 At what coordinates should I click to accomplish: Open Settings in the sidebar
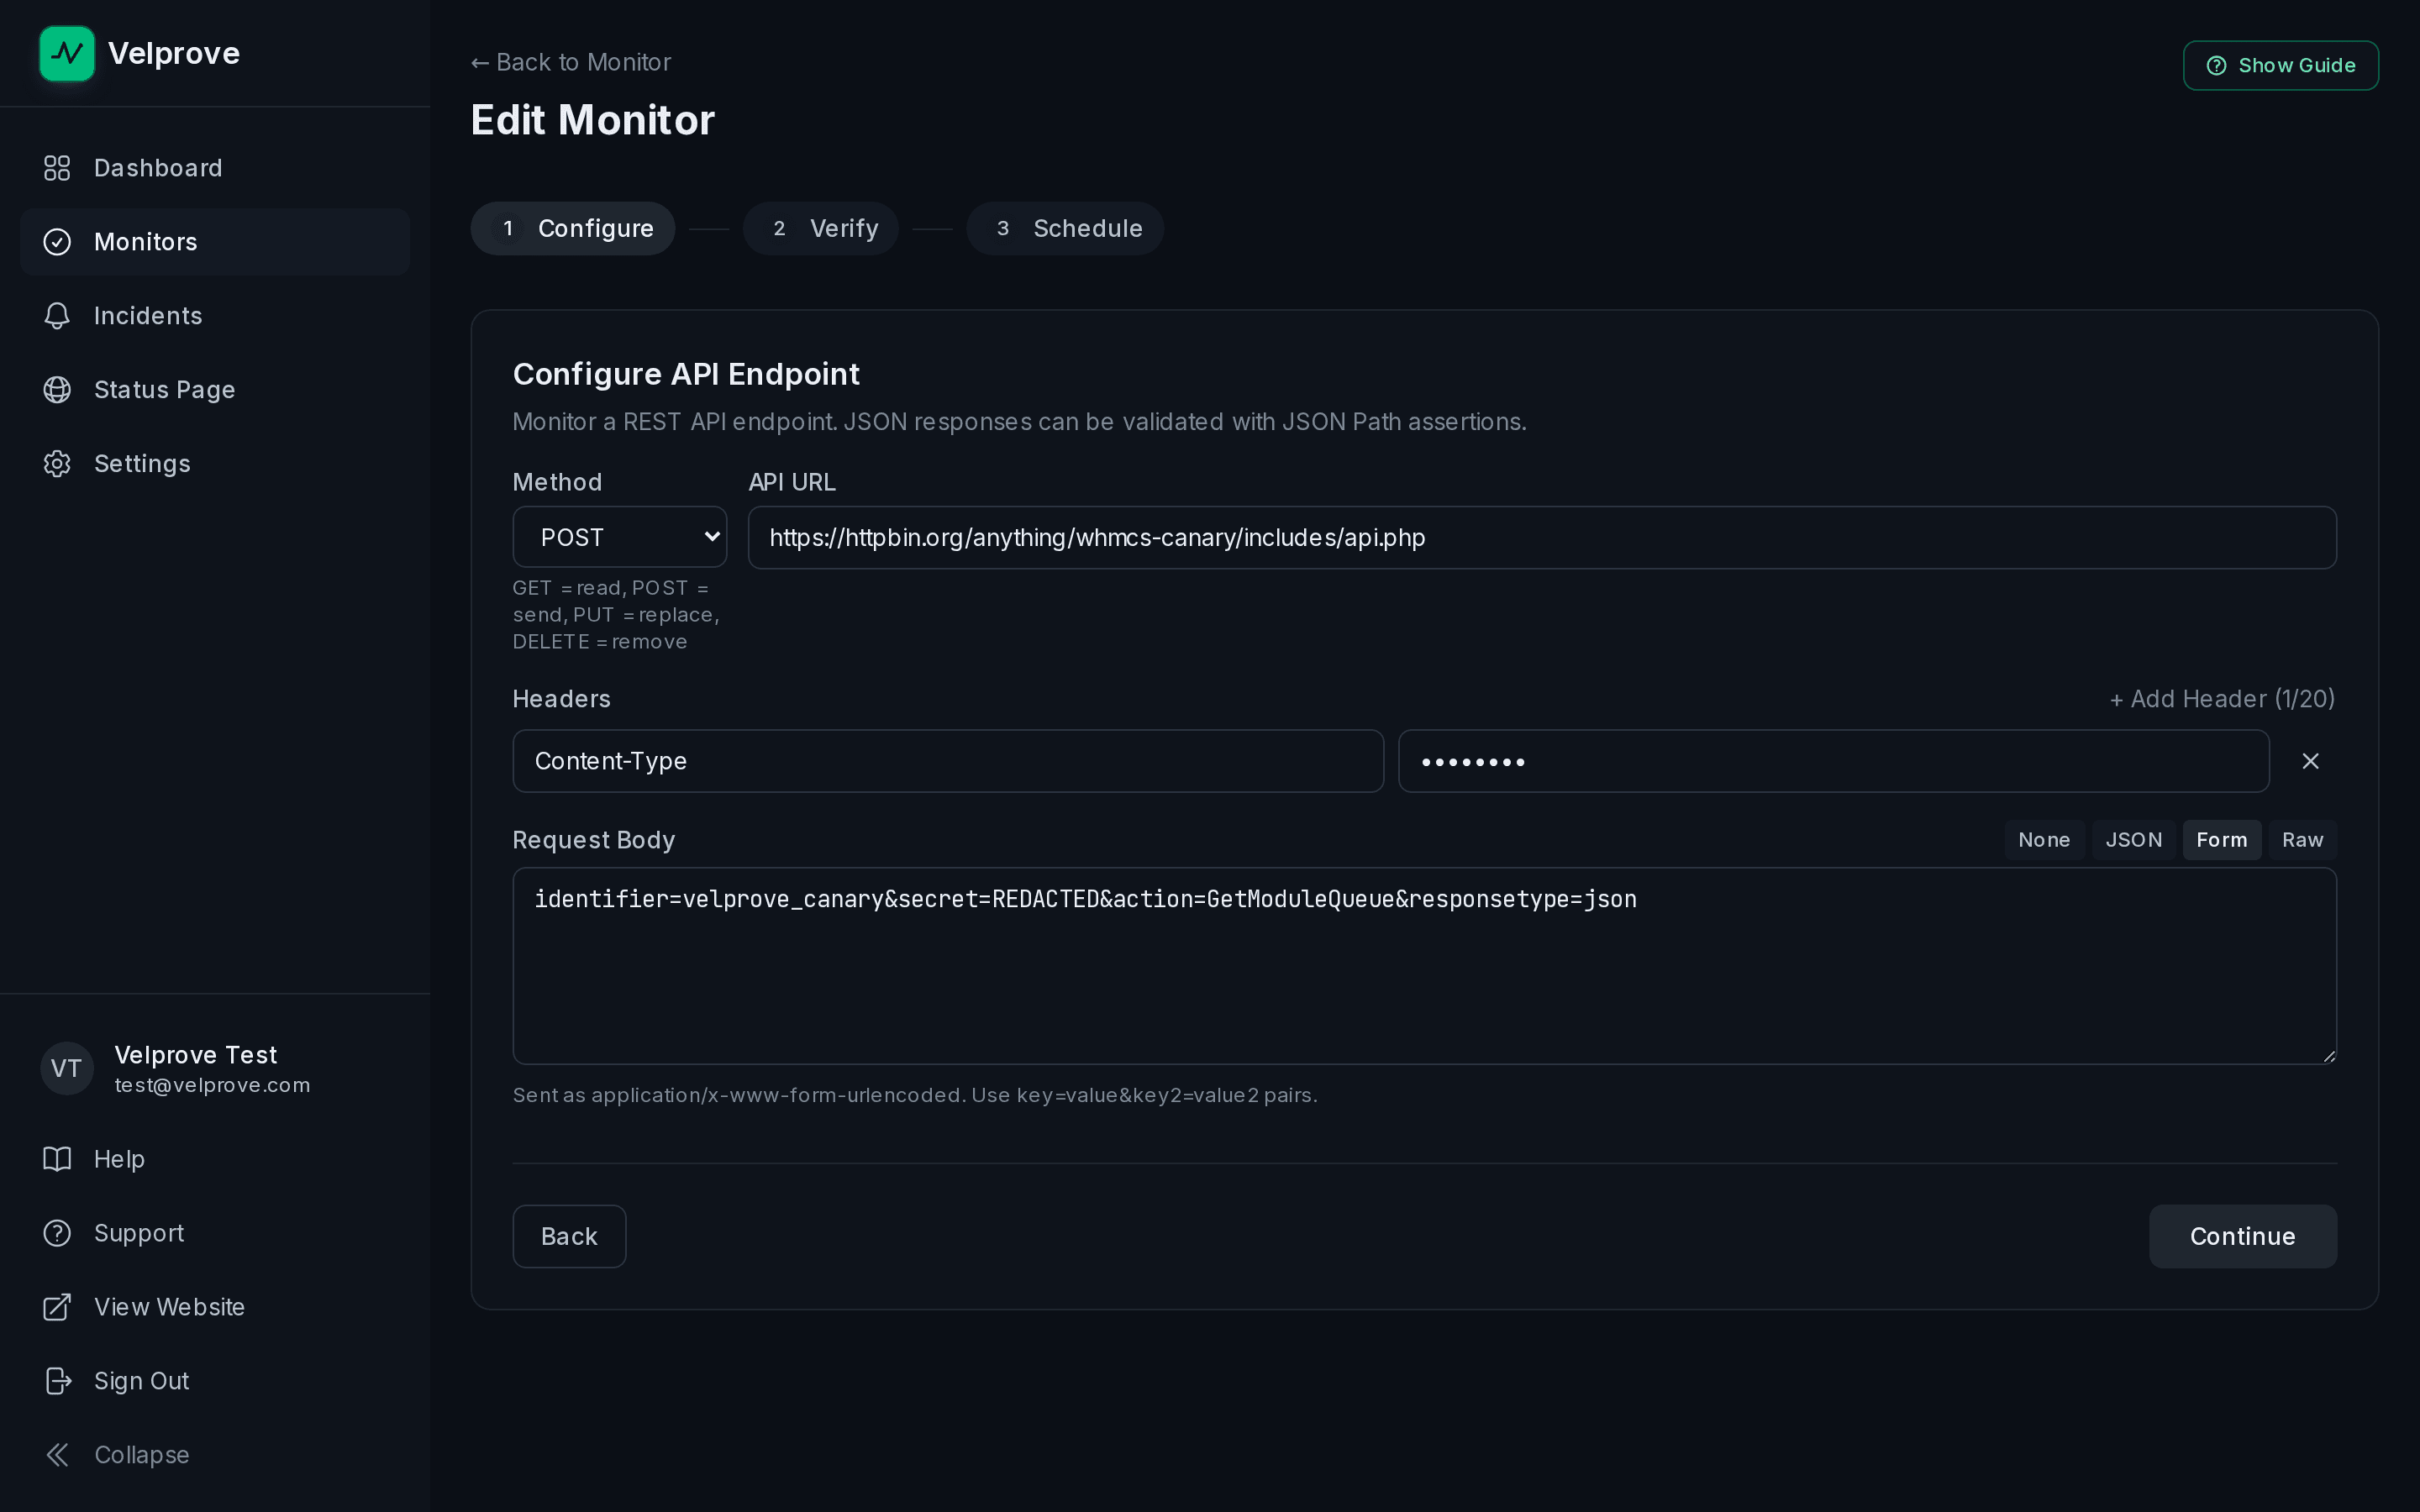[215, 464]
